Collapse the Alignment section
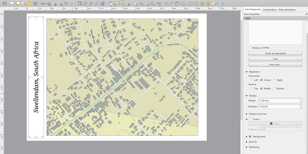 tap(246, 72)
